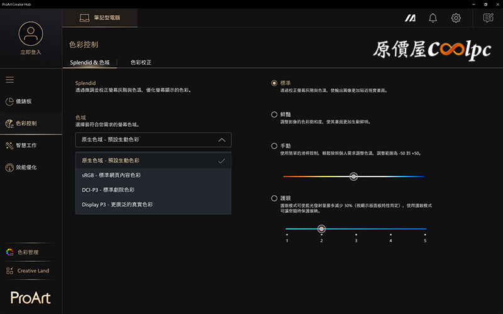The width and height of the screenshot is (503, 314).
Task: Click the laptop icon in top tab
Action: point(84,18)
